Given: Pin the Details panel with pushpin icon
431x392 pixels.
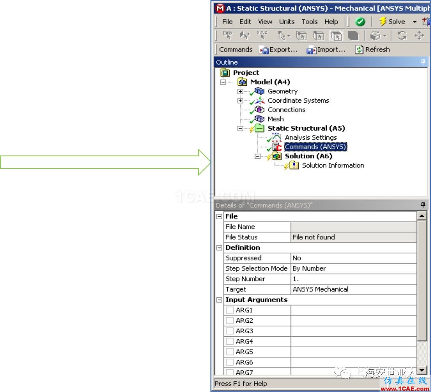Looking at the screenshot, I should [x=423, y=205].
